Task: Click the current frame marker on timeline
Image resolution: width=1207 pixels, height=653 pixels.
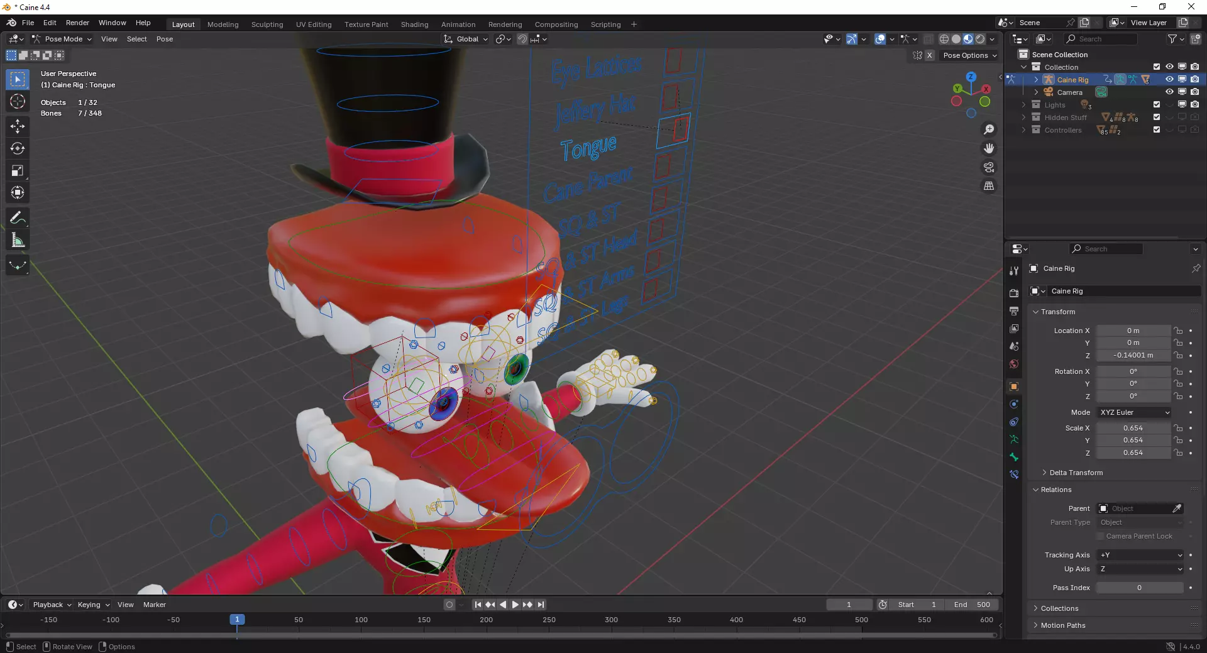Action: pyautogui.click(x=237, y=620)
